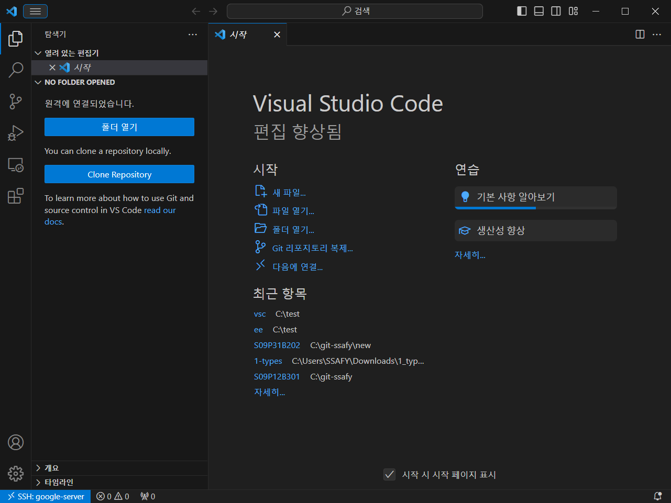
Task: Click the 검색 command center box
Action: pos(355,11)
